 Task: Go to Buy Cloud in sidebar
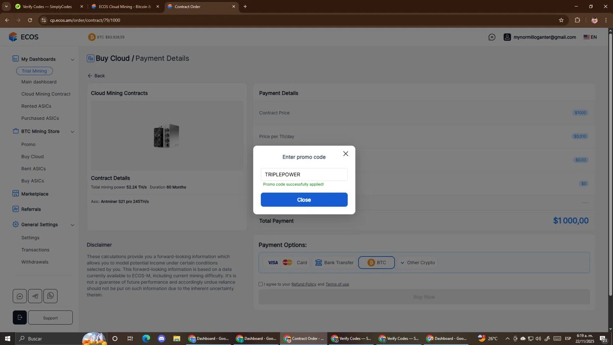coord(32,157)
